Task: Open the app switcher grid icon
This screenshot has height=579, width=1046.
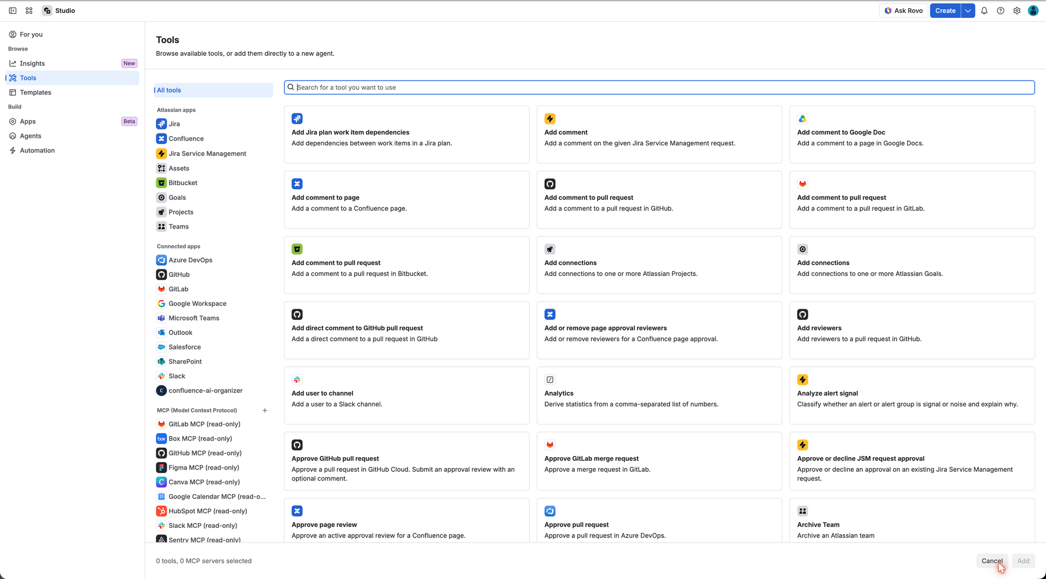Action: [x=29, y=11]
